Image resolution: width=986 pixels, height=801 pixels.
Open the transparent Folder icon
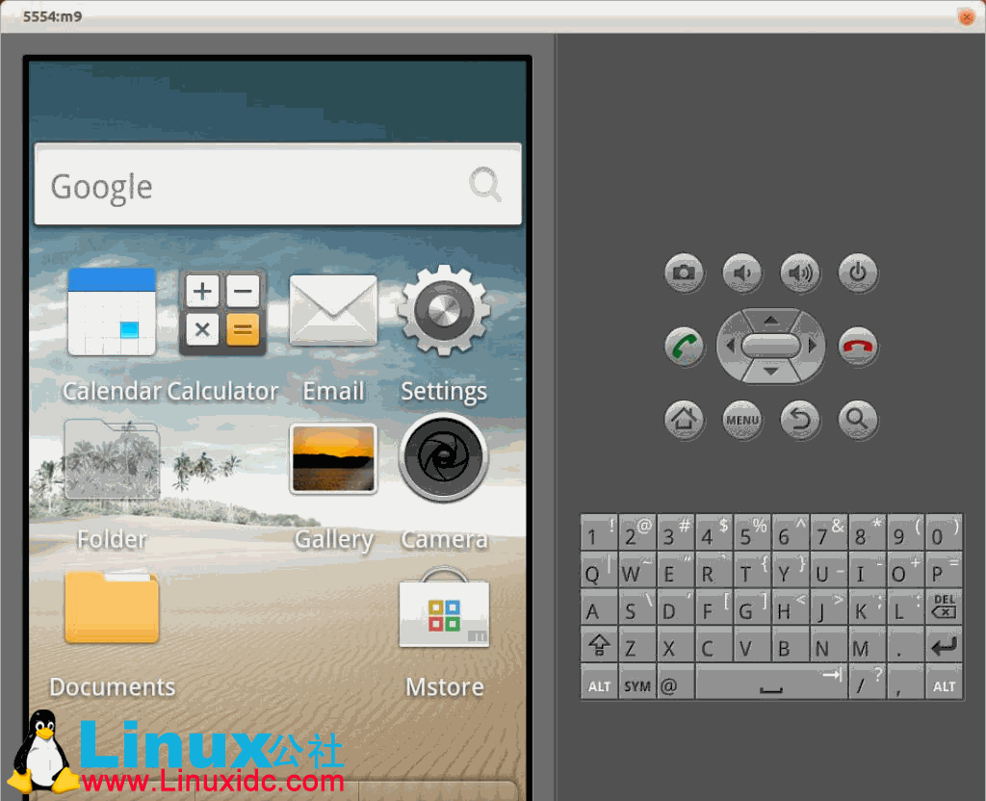click(x=112, y=460)
